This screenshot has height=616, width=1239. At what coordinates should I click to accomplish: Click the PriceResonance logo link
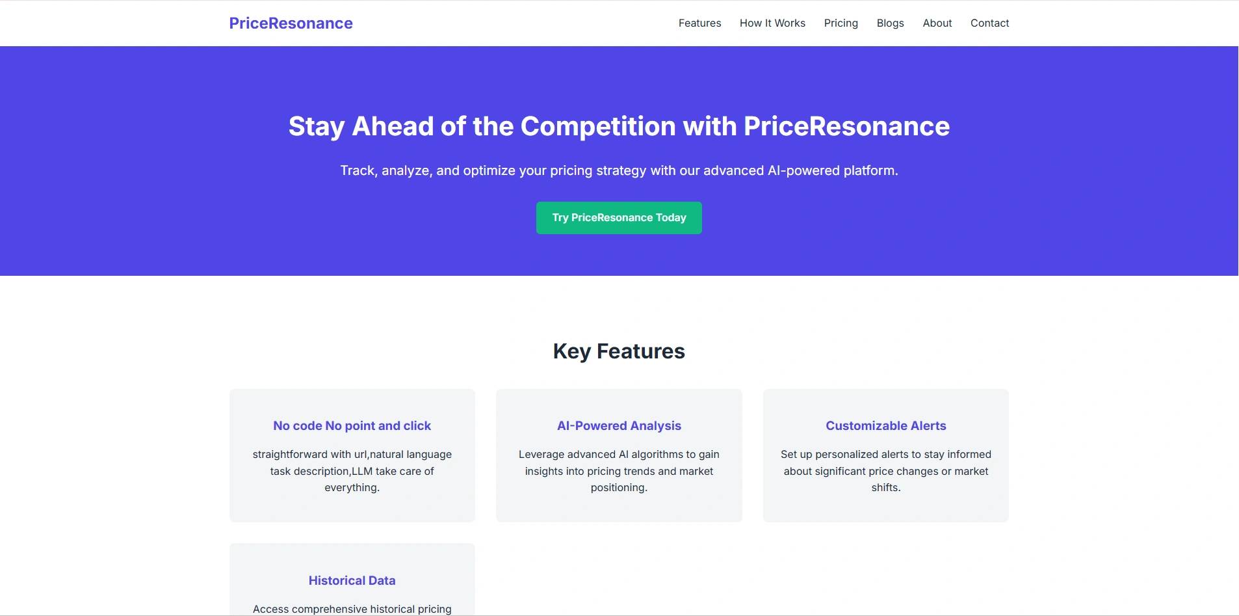pos(291,23)
